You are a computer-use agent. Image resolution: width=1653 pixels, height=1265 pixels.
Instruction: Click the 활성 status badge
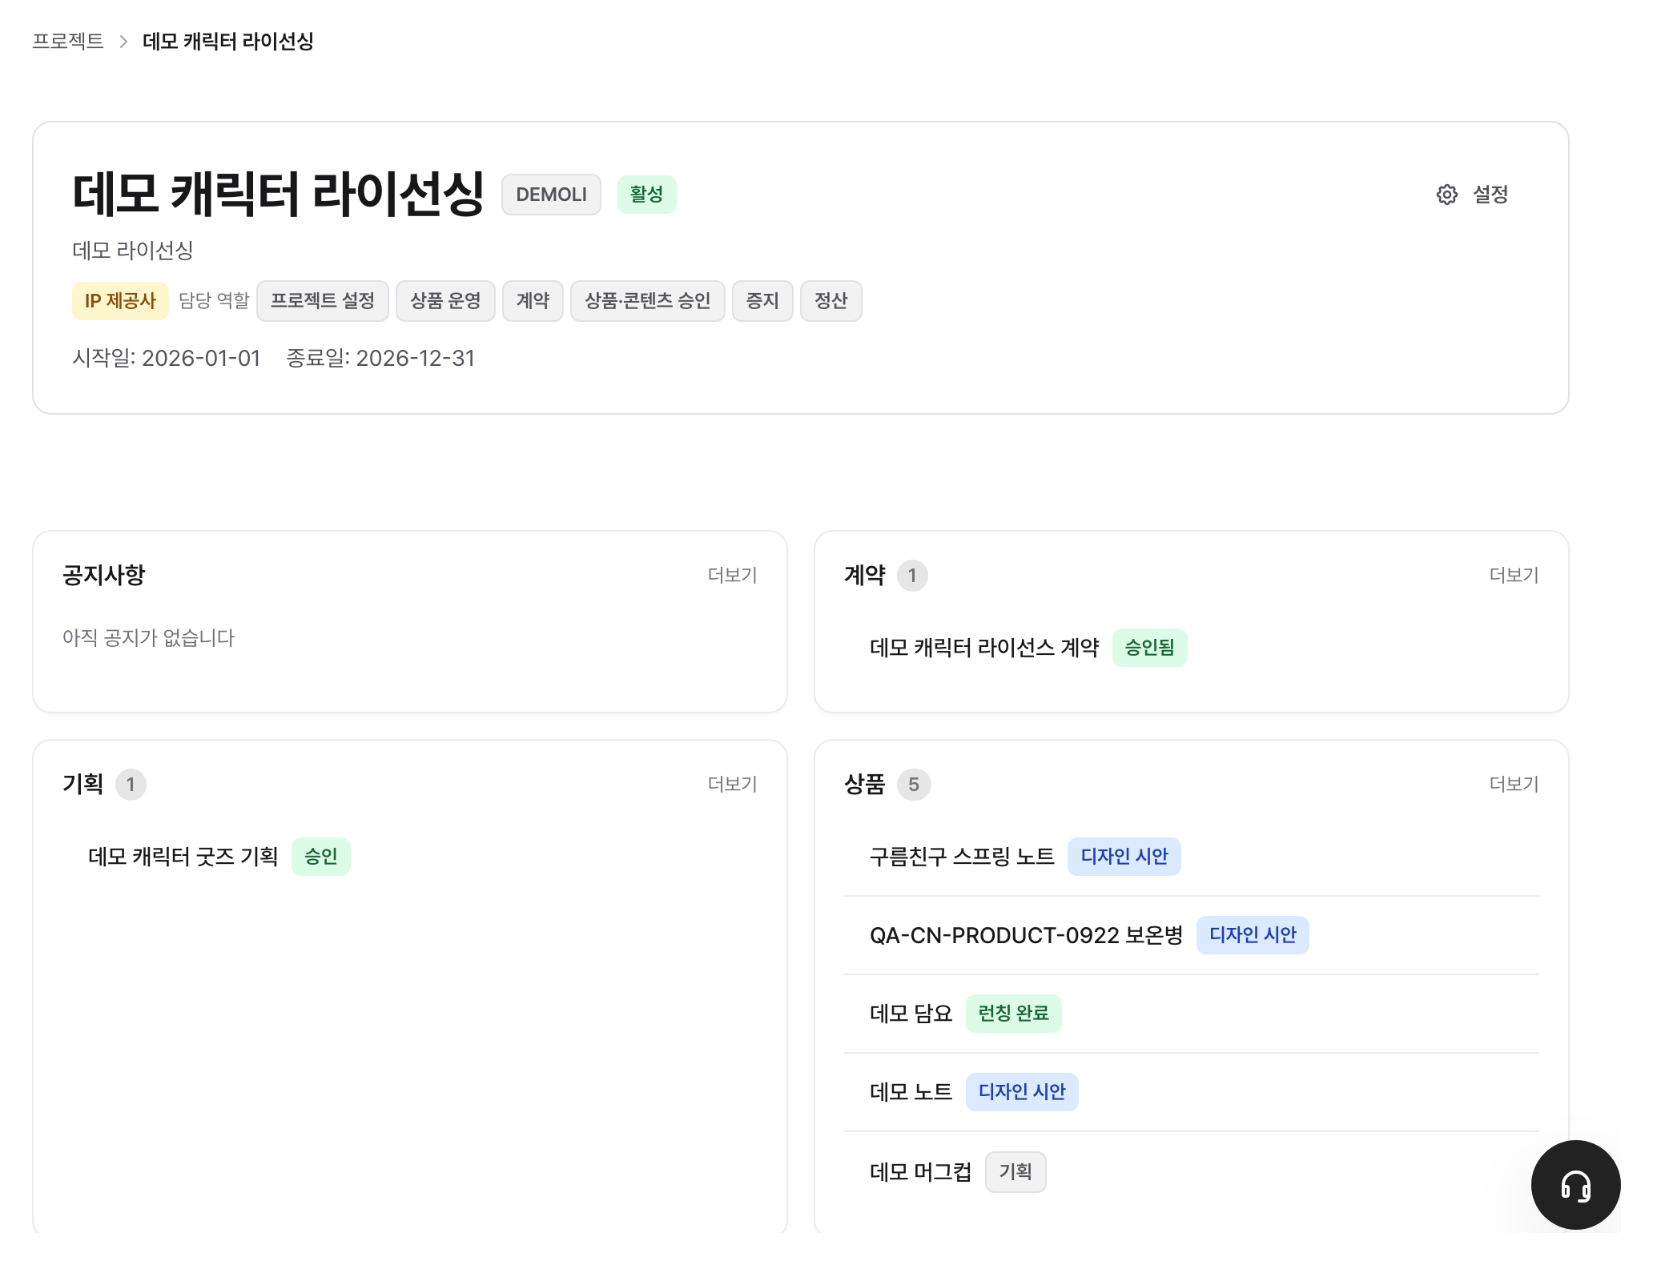[646, 195]
